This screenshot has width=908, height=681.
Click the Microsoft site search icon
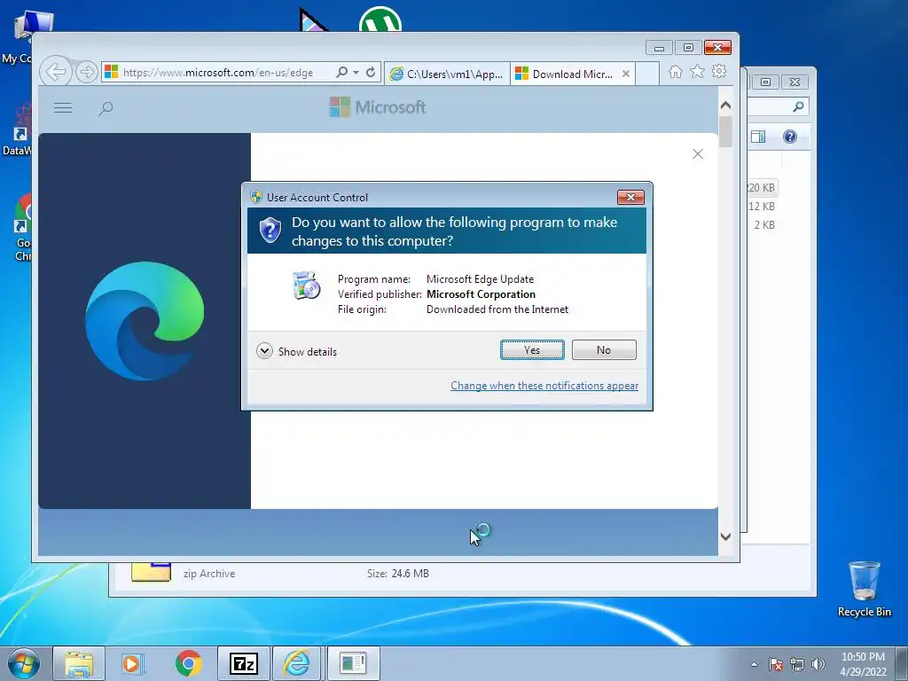106,108
